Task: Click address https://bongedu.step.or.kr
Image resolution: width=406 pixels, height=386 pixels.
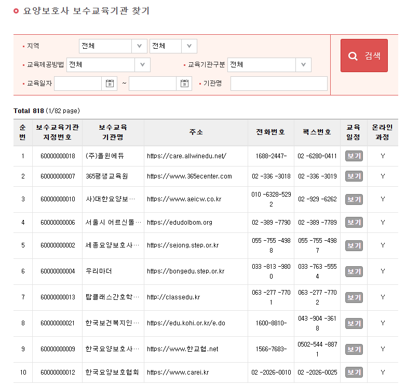Action: [186, 271]
